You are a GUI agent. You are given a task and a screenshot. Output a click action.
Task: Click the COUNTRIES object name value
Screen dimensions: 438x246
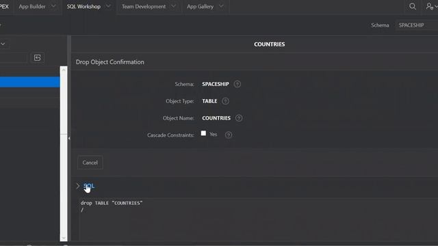click(x=216, y=118)
